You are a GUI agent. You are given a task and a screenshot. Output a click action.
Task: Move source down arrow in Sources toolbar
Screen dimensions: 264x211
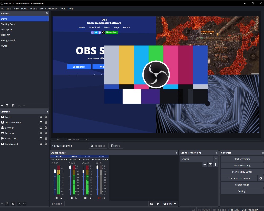[x=24, y=204]
